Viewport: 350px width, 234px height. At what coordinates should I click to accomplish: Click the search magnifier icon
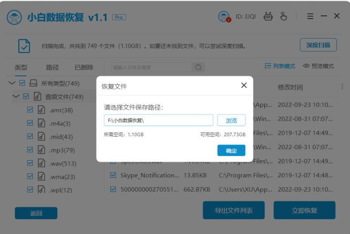[x=198, y=67]
